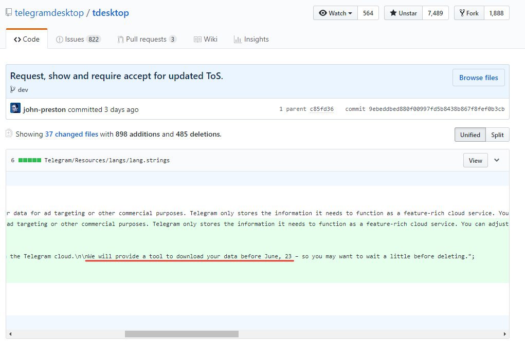Open the dev branch link
This screenshot has height=343, width=525.
[23, 89]
